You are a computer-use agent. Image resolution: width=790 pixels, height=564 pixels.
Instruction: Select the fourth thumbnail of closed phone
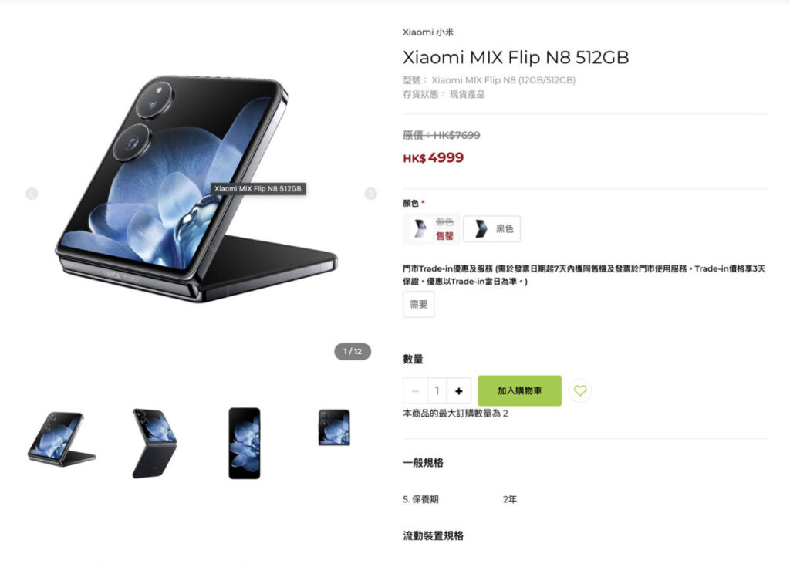[x=334, y=427]
